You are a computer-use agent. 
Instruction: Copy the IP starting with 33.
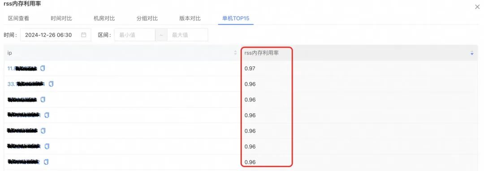point(51,83)
